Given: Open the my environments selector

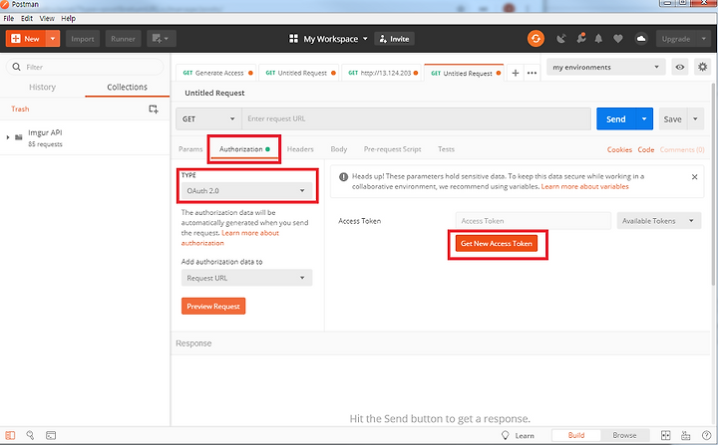Looking at the screenshot, I should click(x=606, y=68).
